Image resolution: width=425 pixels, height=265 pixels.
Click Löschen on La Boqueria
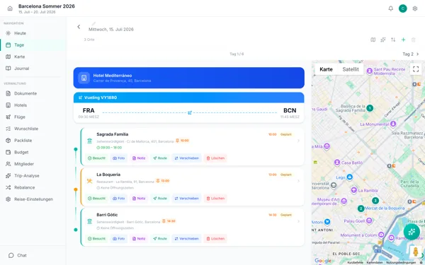point(215,199)
